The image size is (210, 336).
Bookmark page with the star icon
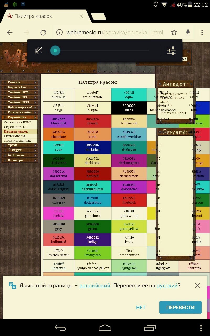click(x=174, y=33)
